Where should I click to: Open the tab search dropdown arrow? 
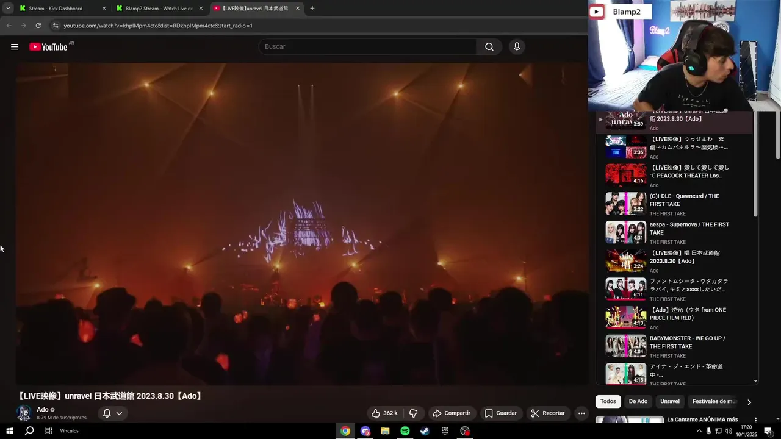pyautogui.click(x=8, y=9)
